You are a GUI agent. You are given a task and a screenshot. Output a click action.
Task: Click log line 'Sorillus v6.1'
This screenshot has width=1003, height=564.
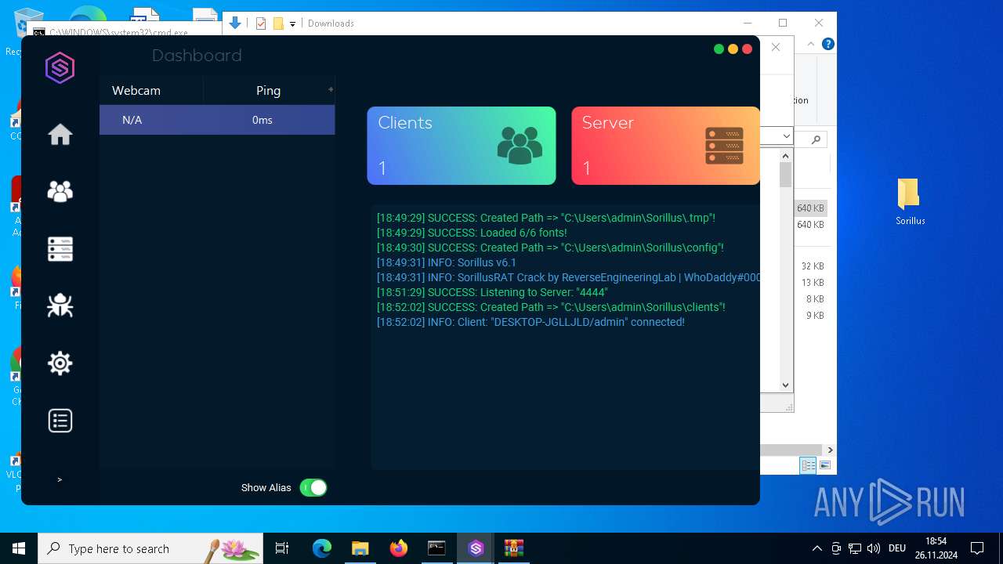(447, 262)
